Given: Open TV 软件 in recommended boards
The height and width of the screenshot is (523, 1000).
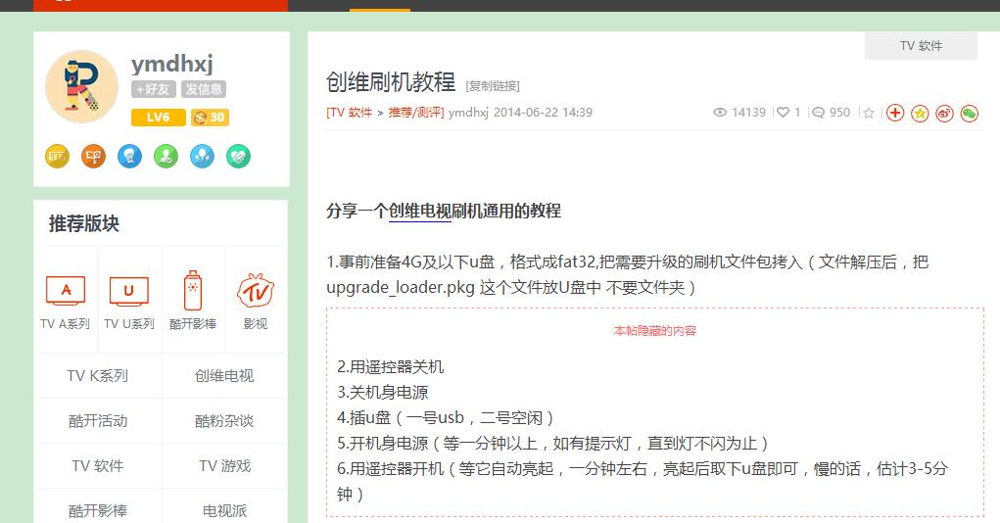Looking at the screenshot, I should click(x=98, y=466).
